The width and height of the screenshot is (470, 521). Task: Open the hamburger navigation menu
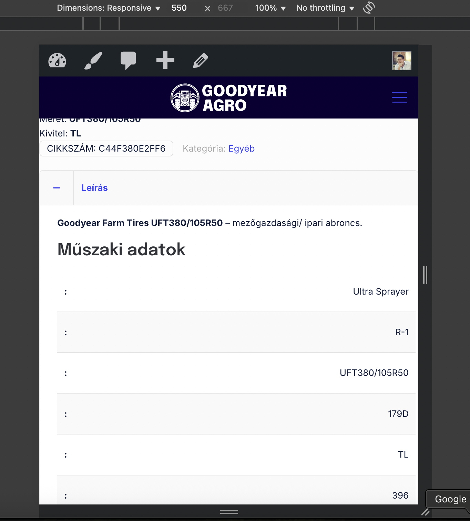400,97
